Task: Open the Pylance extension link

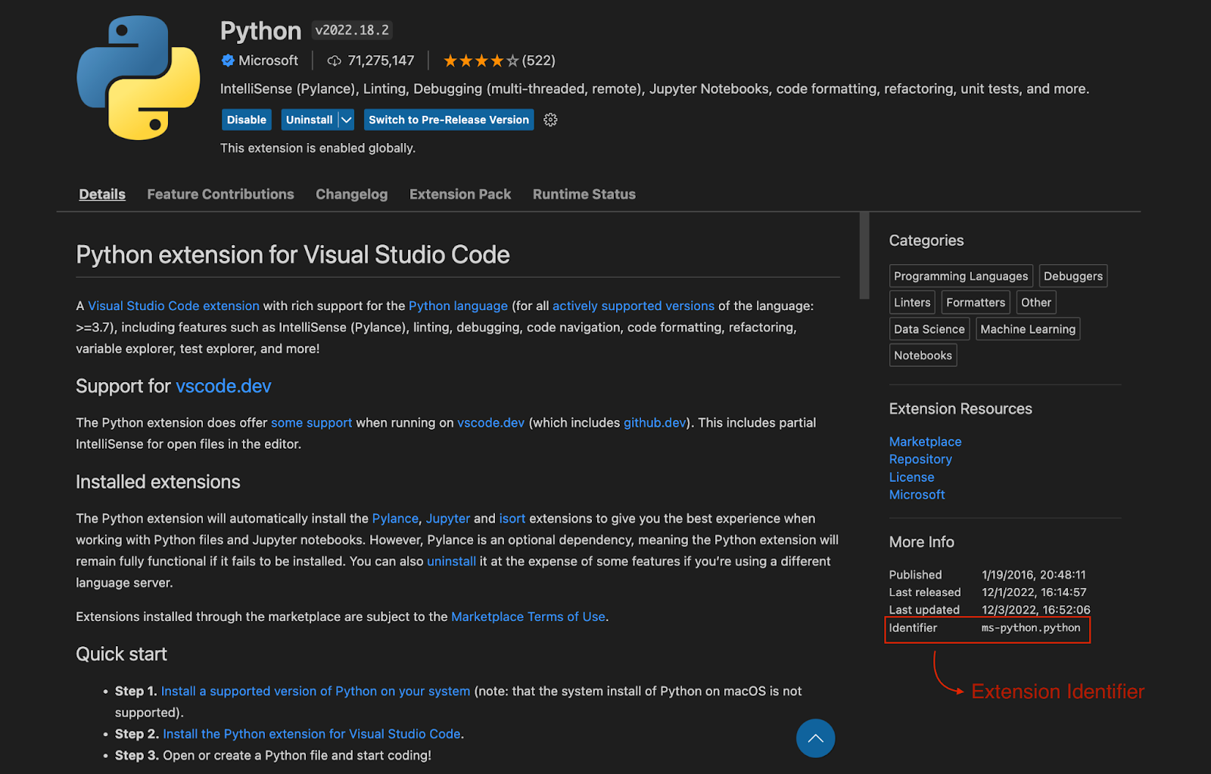Action: pyautogui.click(x=395, y=518)
